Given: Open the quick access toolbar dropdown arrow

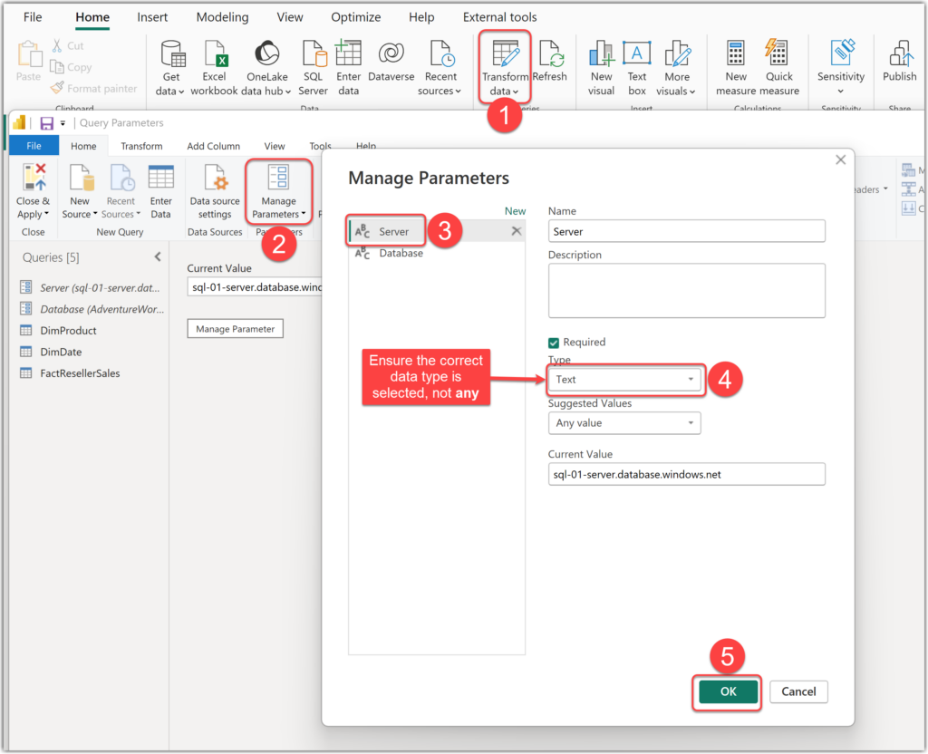Looking at the screenshot, I should [x=63, y=123].
